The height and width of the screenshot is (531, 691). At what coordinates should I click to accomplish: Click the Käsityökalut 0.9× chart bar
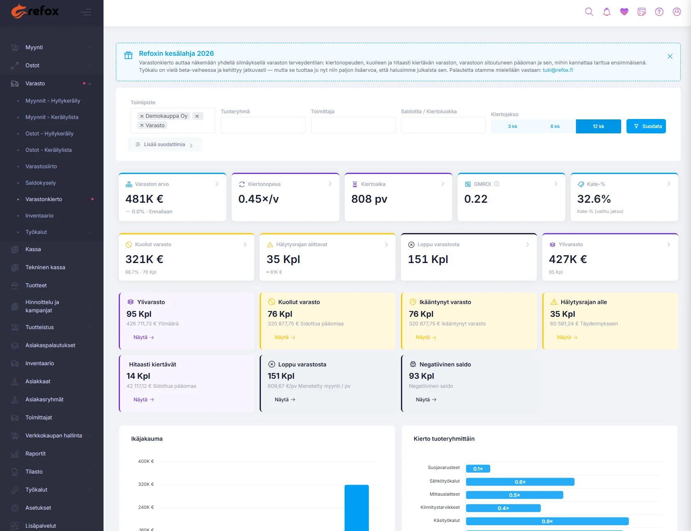point(547,521)
